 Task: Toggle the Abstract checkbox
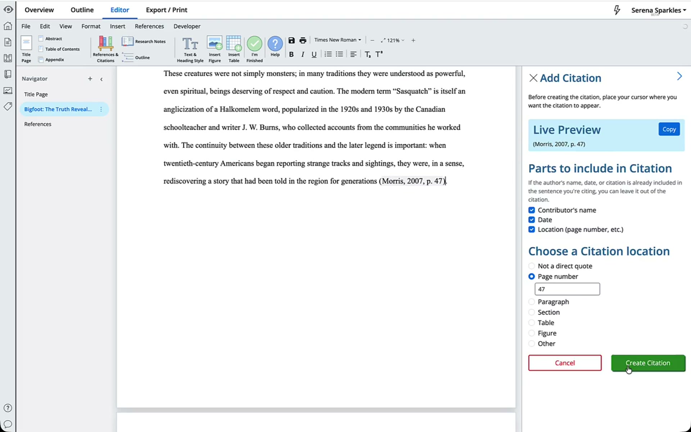point(41,38)
